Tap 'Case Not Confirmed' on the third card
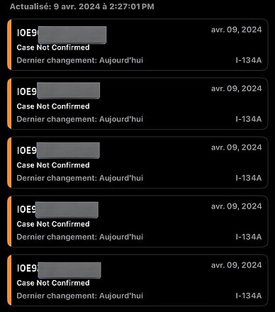 tap(53, 165)
